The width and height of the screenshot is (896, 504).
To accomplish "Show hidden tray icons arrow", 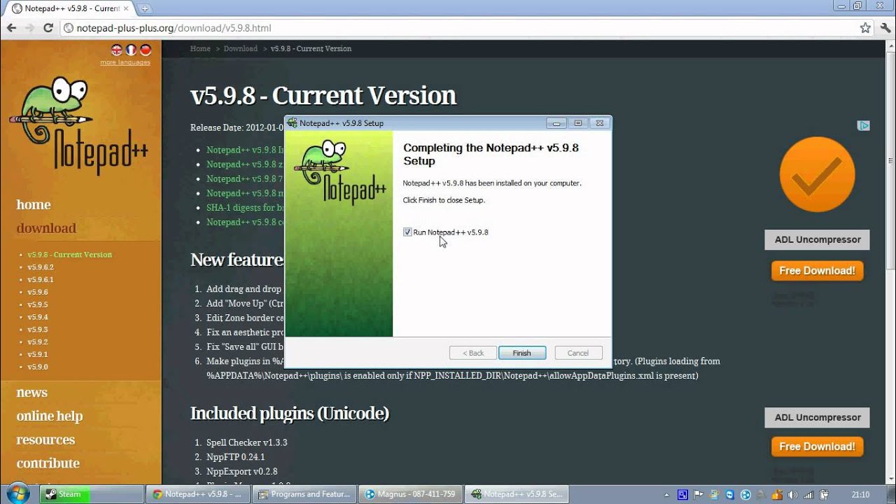I will coord(666,494).
